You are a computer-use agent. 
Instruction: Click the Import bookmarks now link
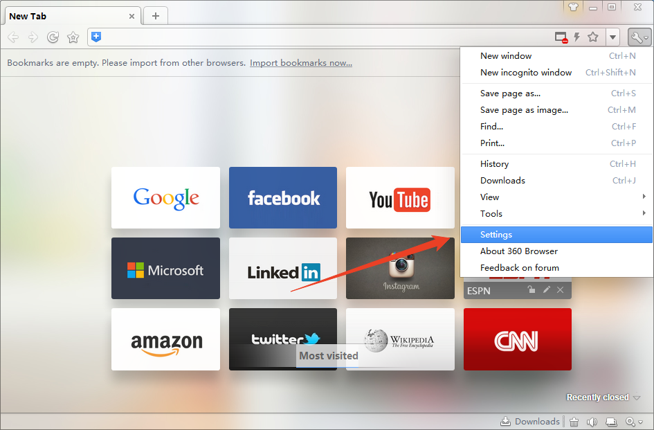coord(300,63)
